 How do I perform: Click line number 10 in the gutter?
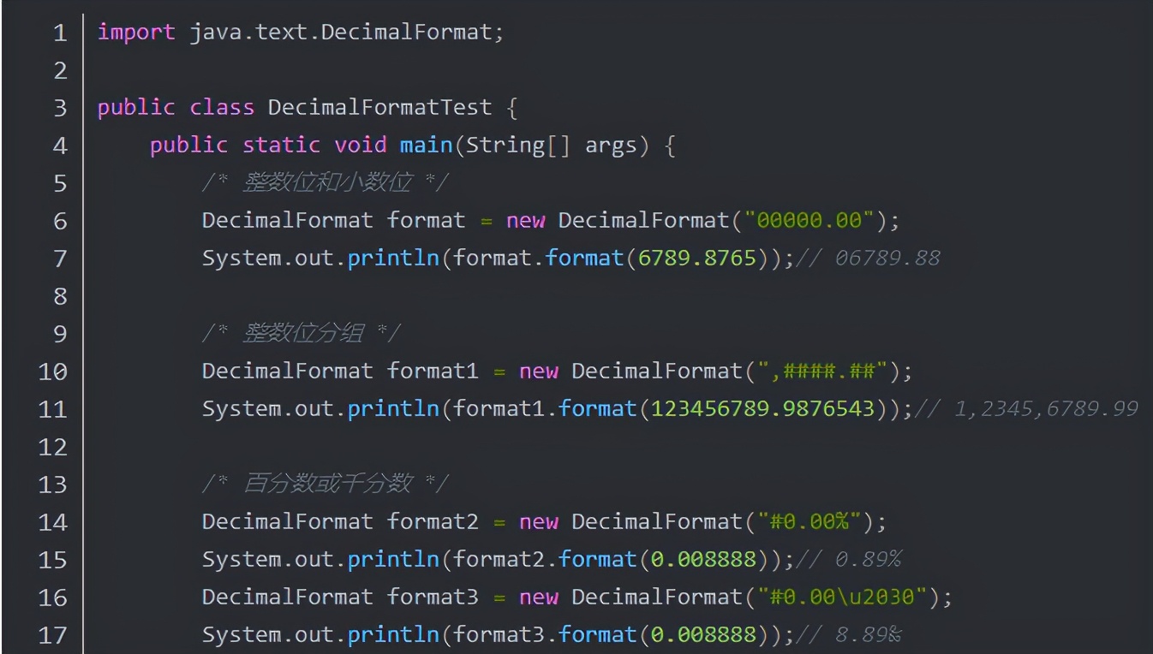52,372
